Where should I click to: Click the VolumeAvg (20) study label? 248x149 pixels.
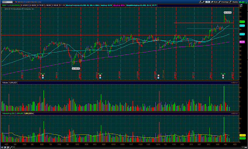tap(9, 114)
